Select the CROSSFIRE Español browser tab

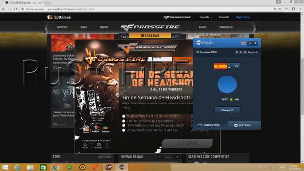click(23, 3)
